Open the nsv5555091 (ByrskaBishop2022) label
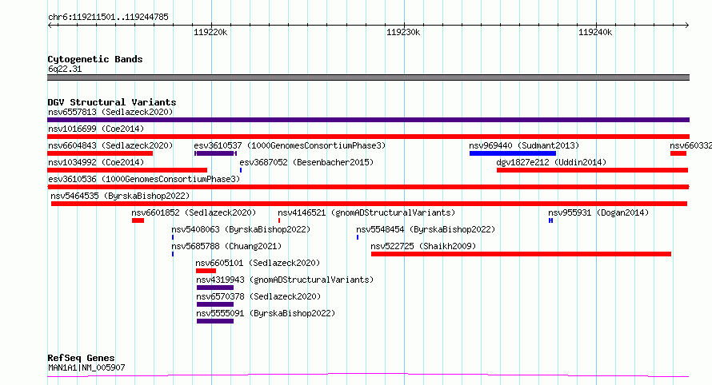This screenshot has width=712, height=385. [266, 313]
